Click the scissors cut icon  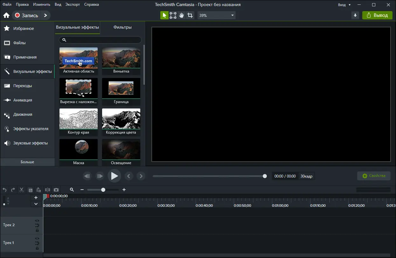pos(22,190)
